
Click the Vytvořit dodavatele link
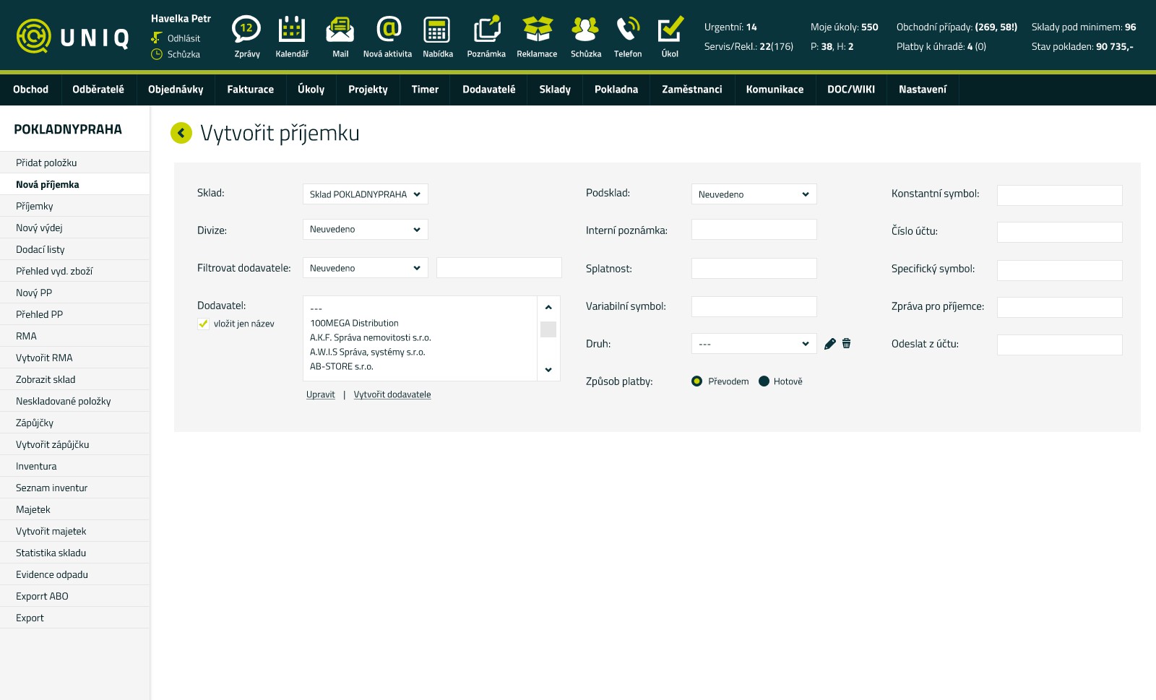(x=392, y=394)
